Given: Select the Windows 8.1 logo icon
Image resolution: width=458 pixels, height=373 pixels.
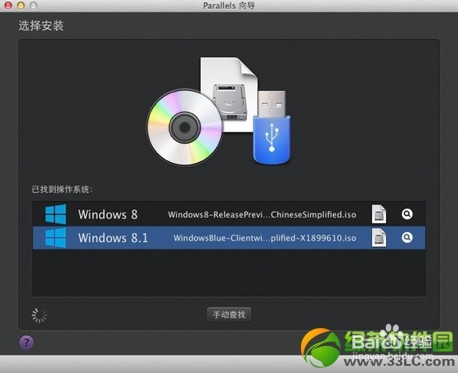Looking at the screenshot, I should [56, 238].
